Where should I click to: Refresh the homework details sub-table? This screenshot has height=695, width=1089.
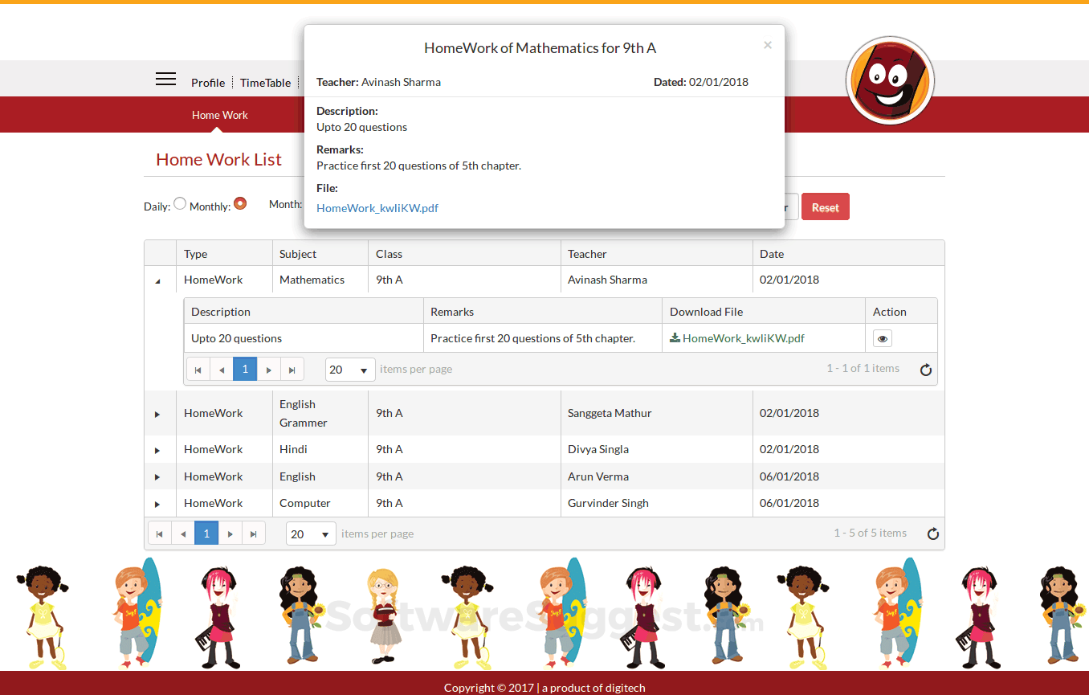pyautogui.click(x=925, y=370)
